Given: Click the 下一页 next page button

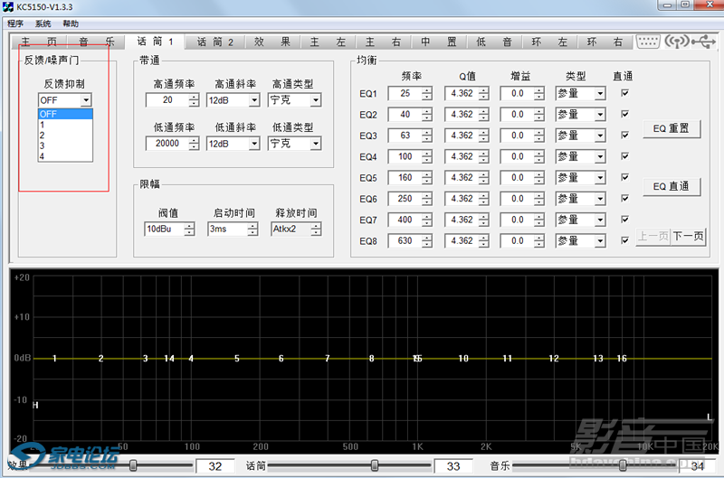Looking at the screenshot, I should click(x=687, y=237).
